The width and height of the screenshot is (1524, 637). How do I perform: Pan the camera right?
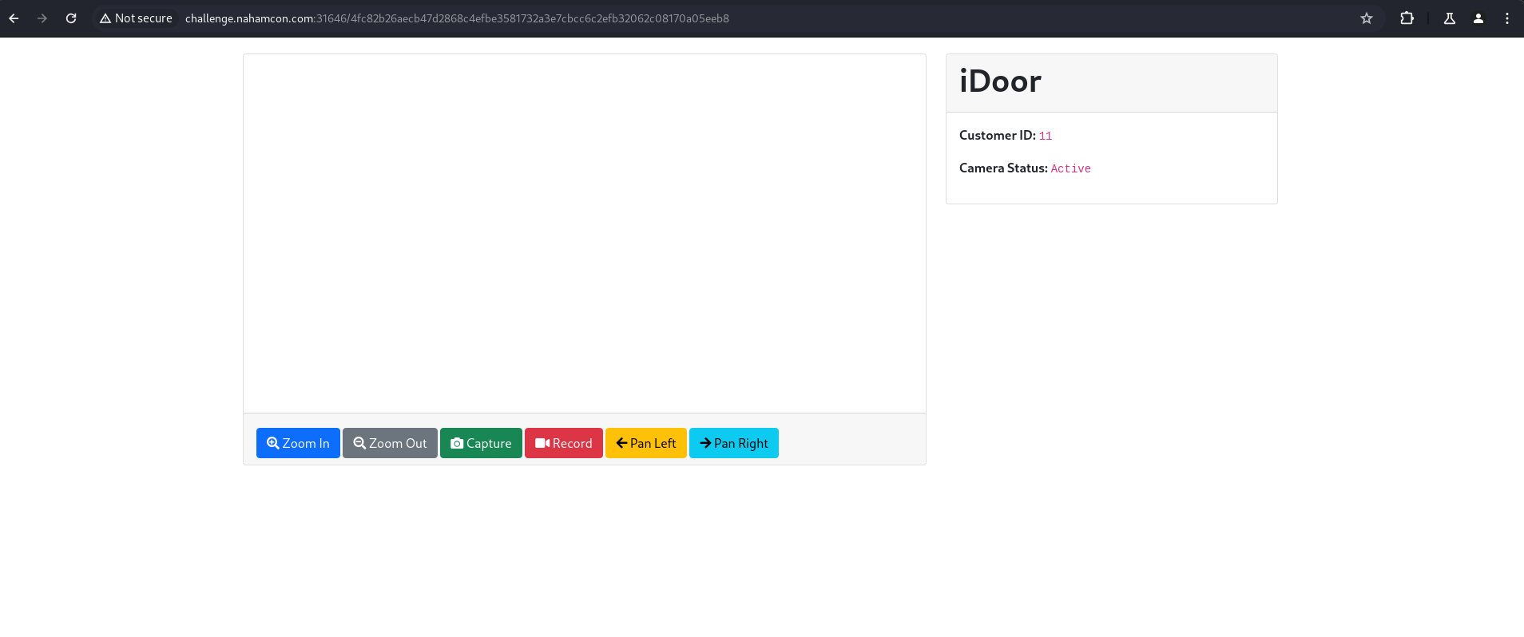[733, 443]
